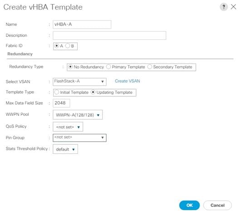Open the Stats Threshold Policy dropdown

[65, 149]
